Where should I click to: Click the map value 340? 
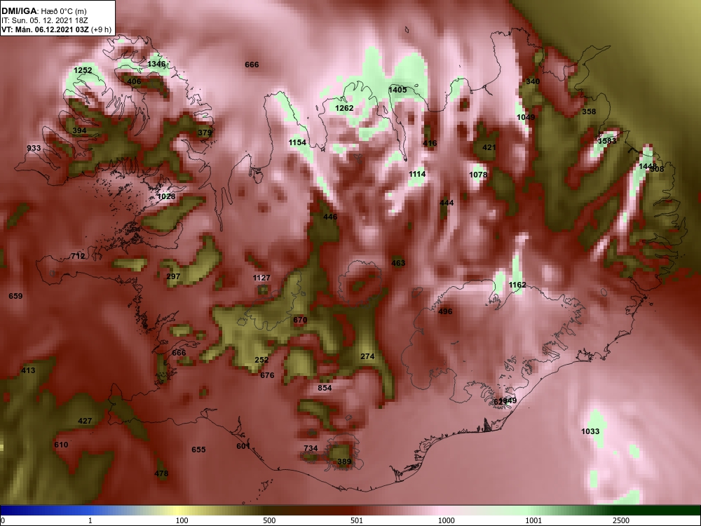533,81
